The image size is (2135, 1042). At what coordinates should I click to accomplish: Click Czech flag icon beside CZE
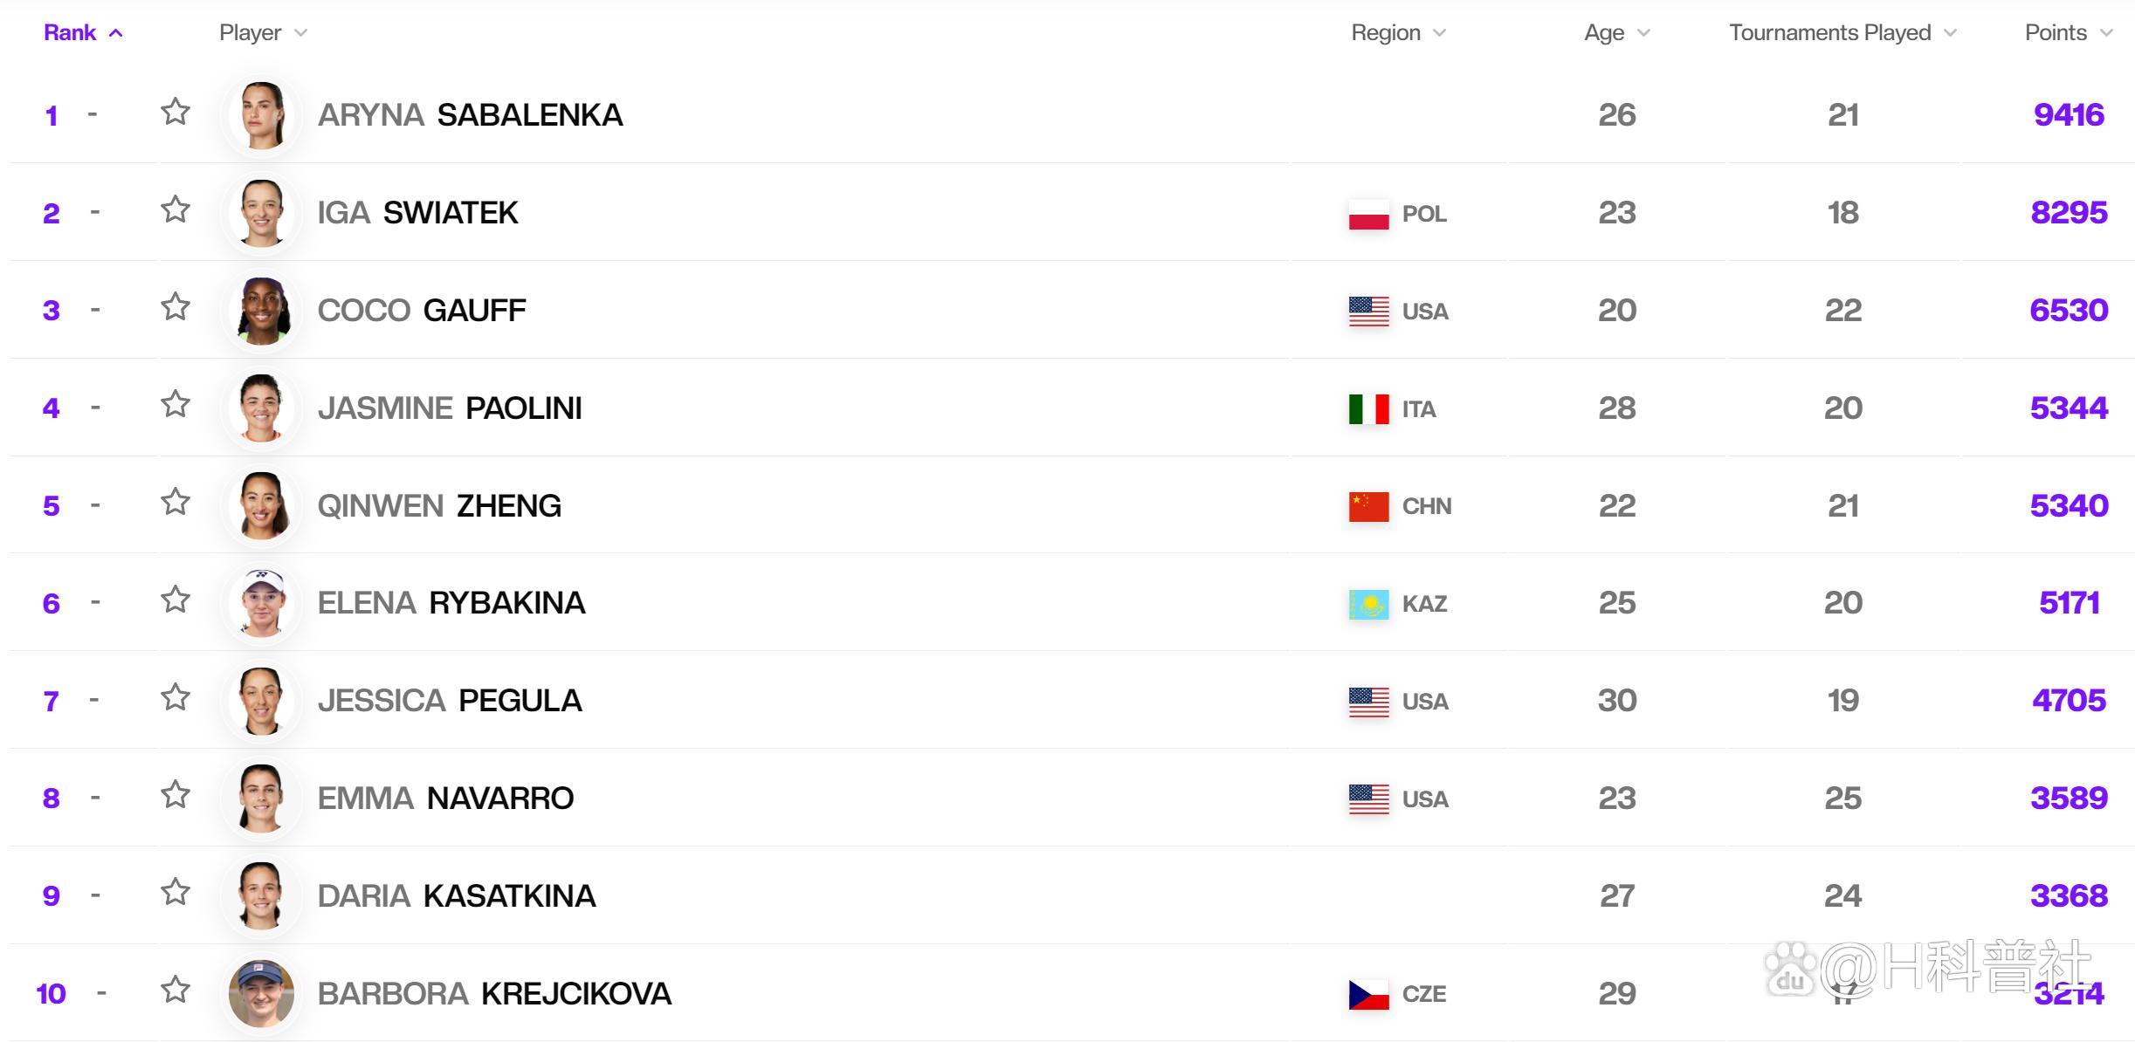click(1368, 994)
